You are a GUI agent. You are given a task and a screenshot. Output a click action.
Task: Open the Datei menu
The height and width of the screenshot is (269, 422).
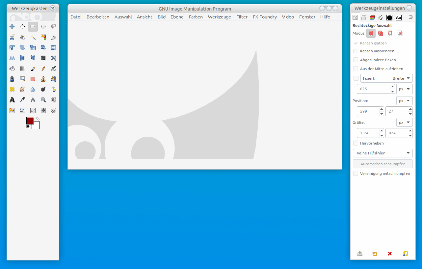76,17
